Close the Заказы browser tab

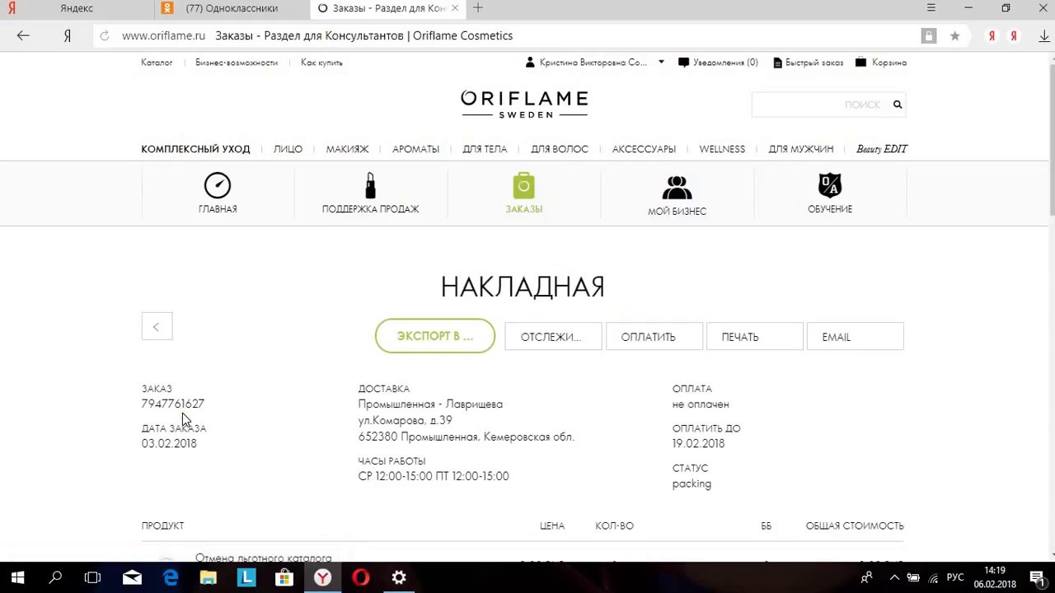pos(455,8)
